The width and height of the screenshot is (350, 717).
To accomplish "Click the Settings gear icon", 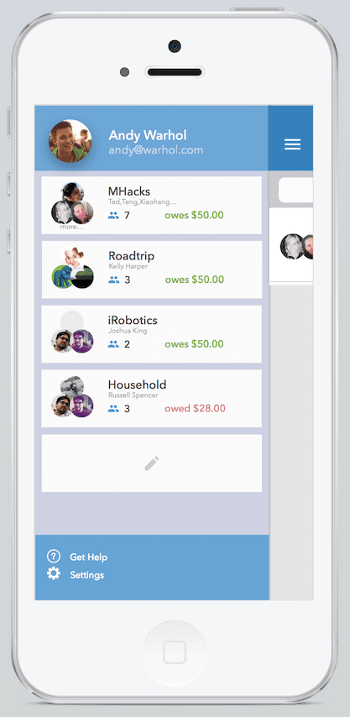I will click(54, 574).
